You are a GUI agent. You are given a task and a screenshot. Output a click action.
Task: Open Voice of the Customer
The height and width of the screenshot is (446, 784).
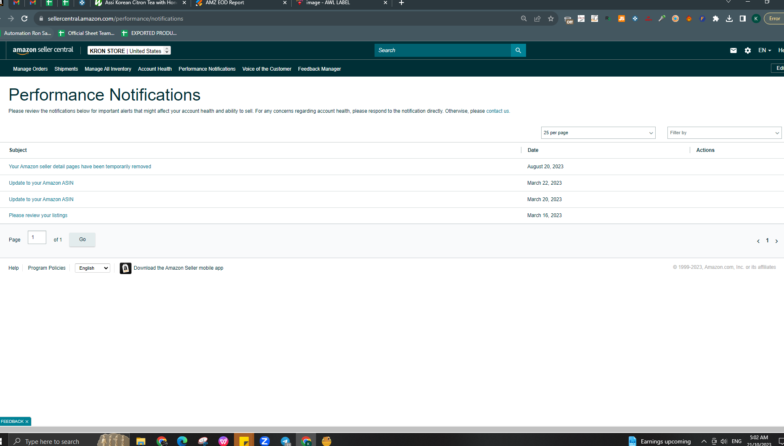click(267, 69)
